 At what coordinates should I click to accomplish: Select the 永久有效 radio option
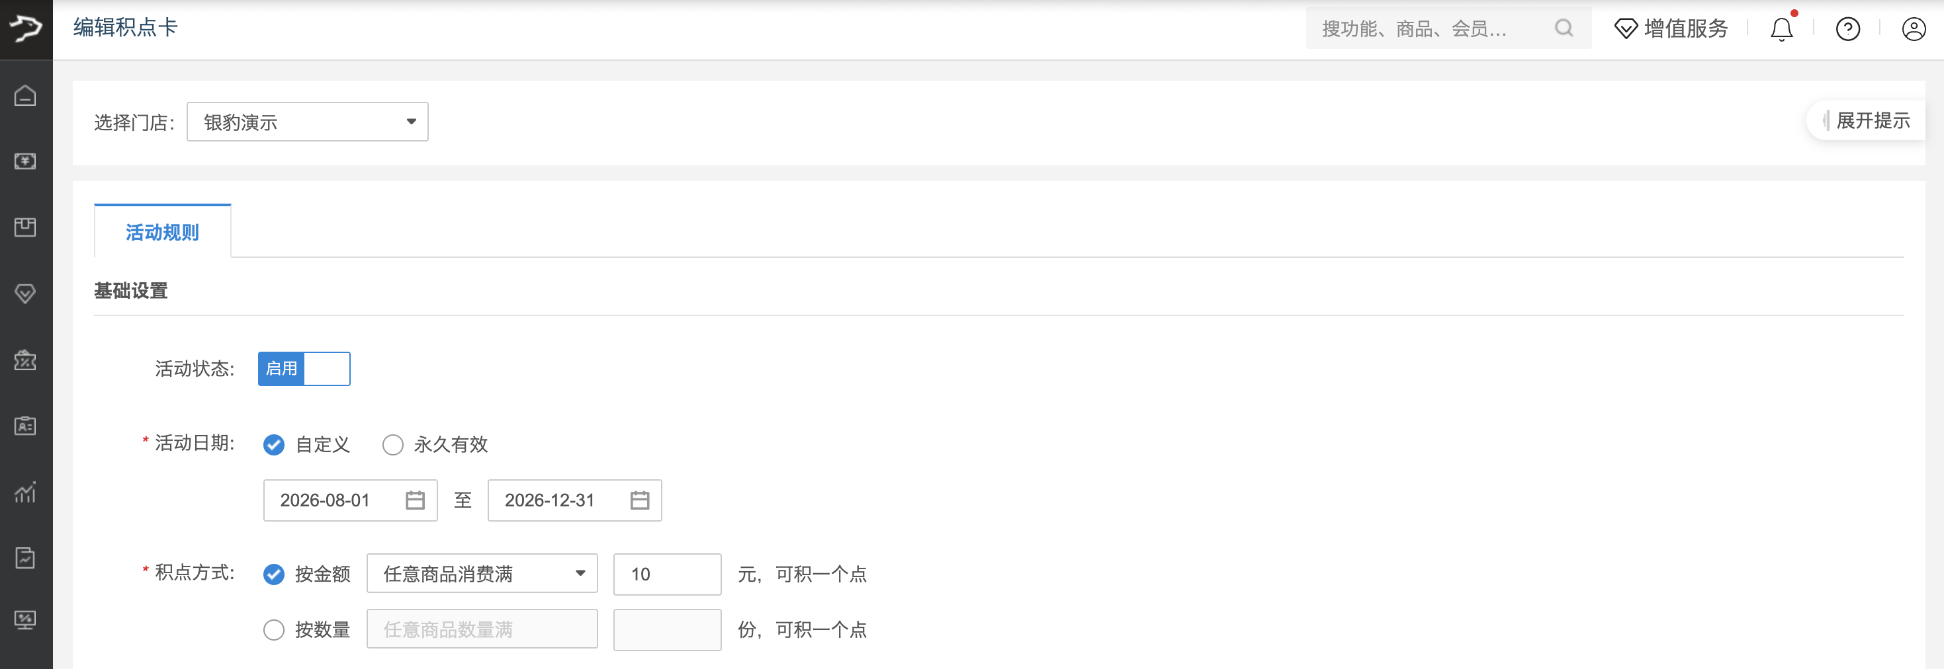click(393, 445)
